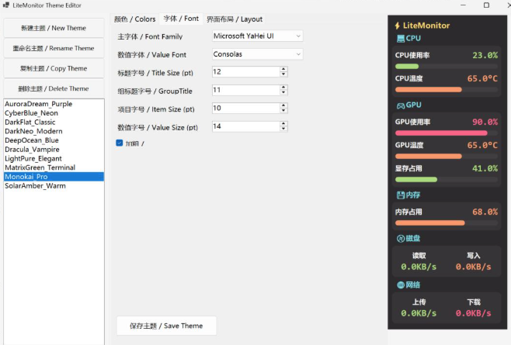Click the 90.0% GPU usage value
Viewport: 511px width, 345px height.
485,122
